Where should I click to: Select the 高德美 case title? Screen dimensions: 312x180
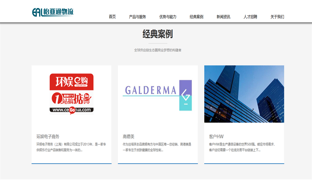click(128, 137)
